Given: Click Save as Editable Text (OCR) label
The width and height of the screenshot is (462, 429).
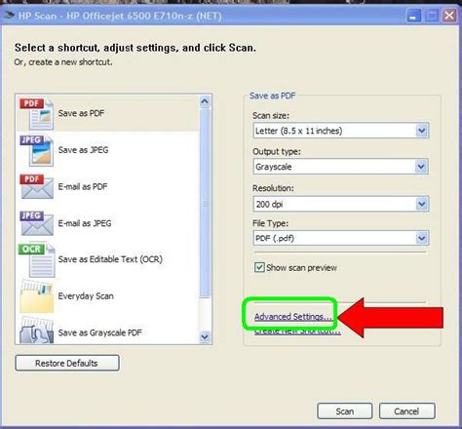Looking at the screenshot, I should click(110, 259).
